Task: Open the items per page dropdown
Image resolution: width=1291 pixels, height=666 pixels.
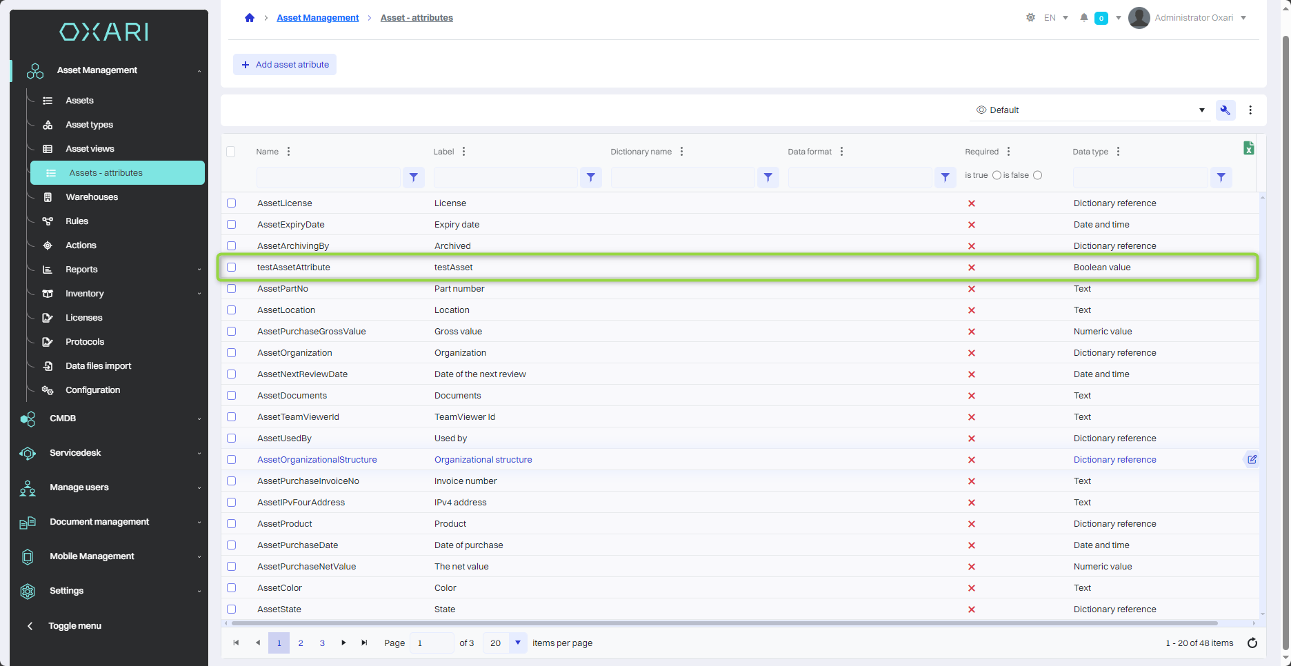Action: click(517, 643)
